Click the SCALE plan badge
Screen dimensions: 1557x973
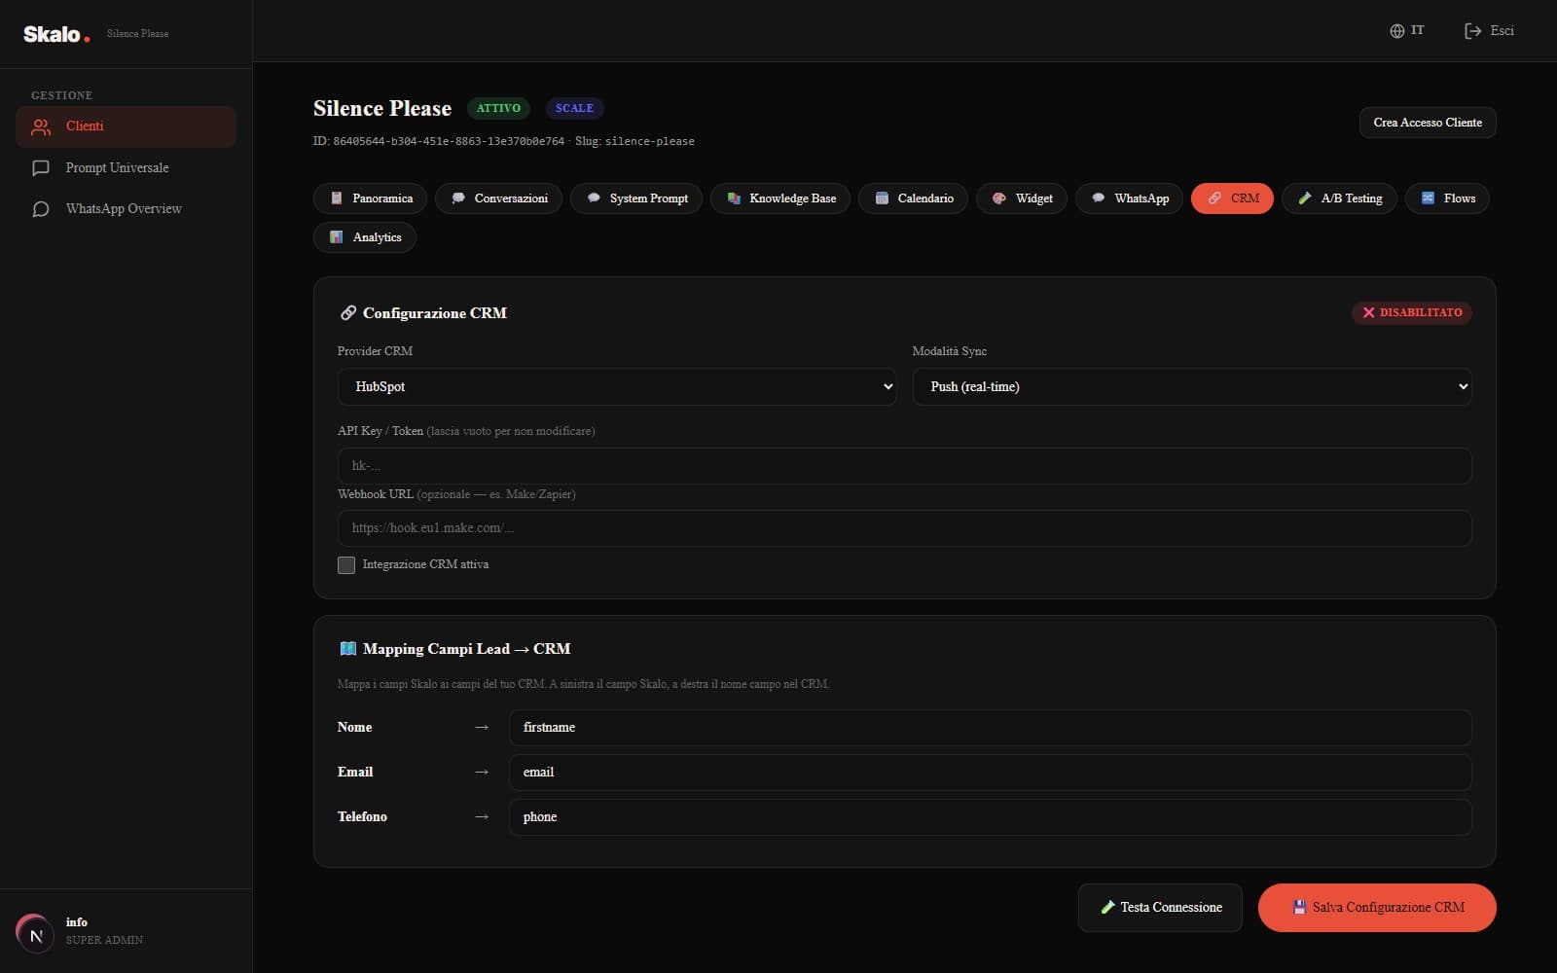click(574, 108)
